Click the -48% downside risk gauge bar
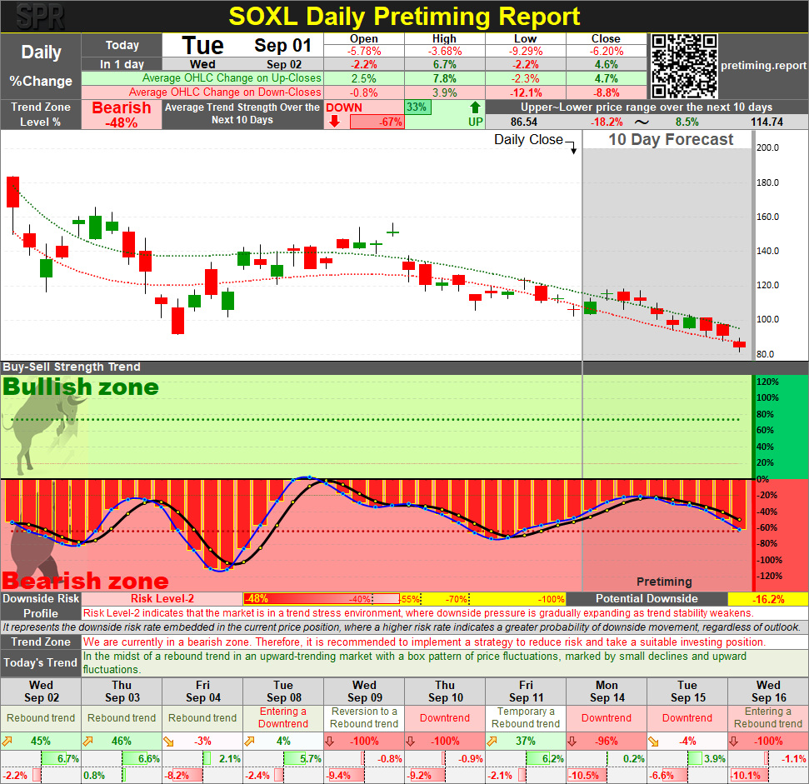Viewport: 809px width, 784px height. (321, 599)
